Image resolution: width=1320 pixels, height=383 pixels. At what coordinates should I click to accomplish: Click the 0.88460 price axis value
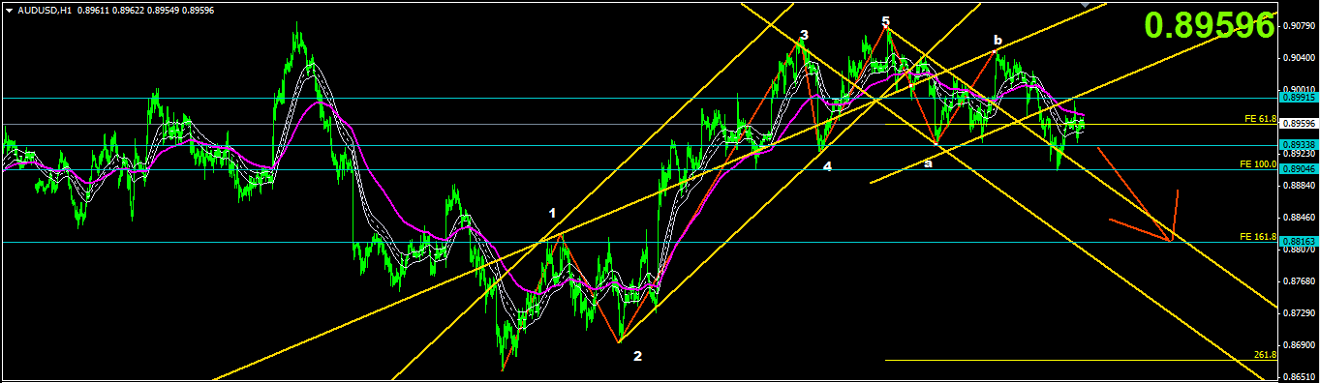click(1298, 218)
